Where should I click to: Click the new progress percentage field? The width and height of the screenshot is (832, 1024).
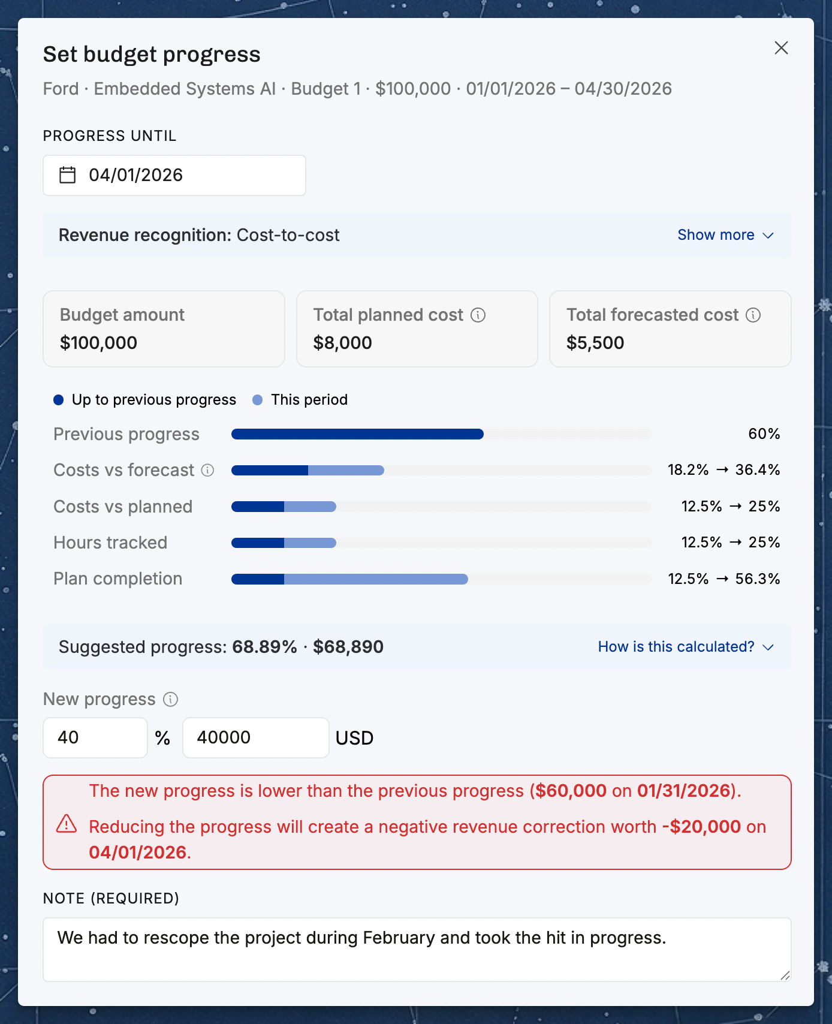coord(95,737)
